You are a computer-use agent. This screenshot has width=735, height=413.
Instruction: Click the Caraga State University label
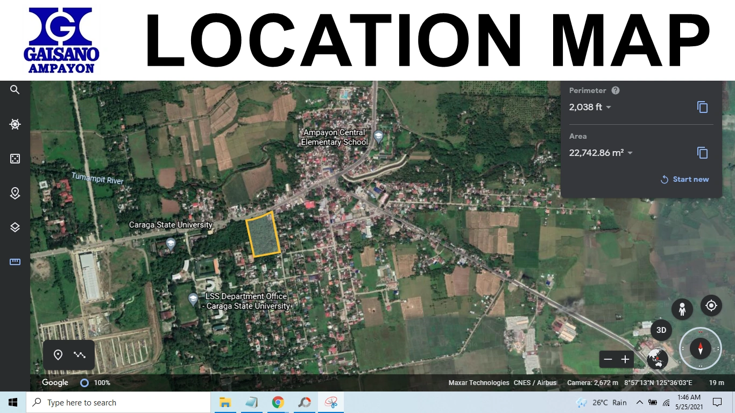click(171, 225)
